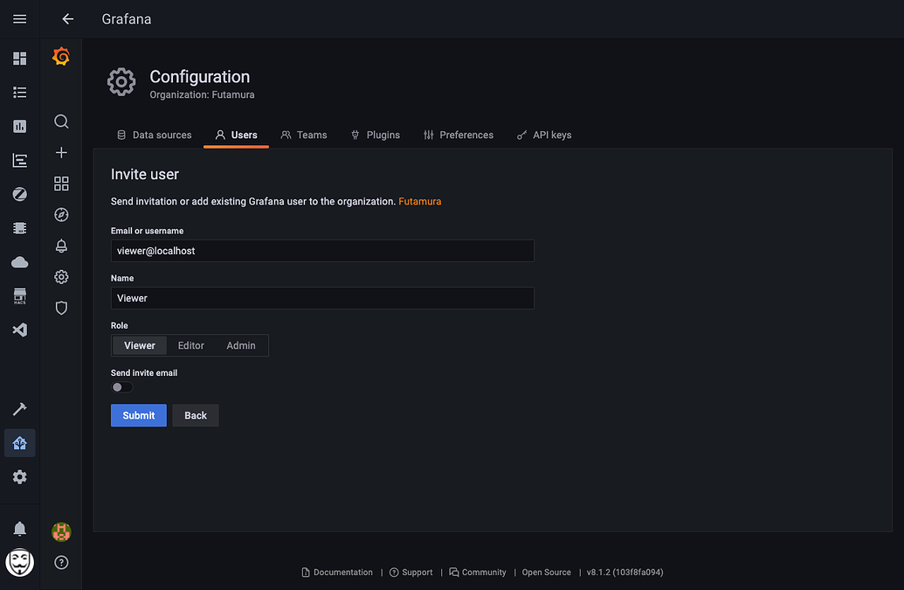Switch to the Plugins tab

[376, 135]
